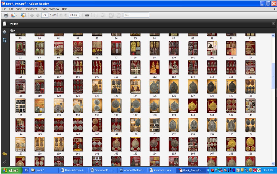This screenshot has width=277, height=174.
Task: Click the Windows Start button
Action: [x=11, y=170]
